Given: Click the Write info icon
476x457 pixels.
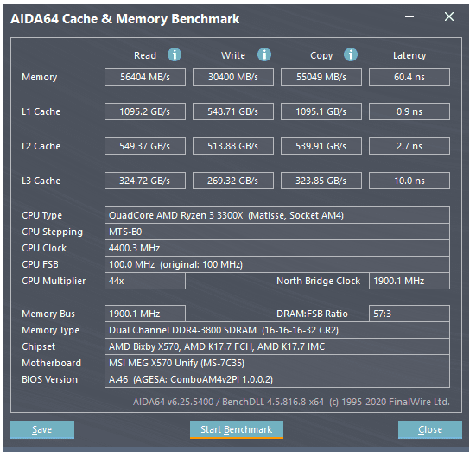Looking at the screenshot, I should (x=264, y=54).
